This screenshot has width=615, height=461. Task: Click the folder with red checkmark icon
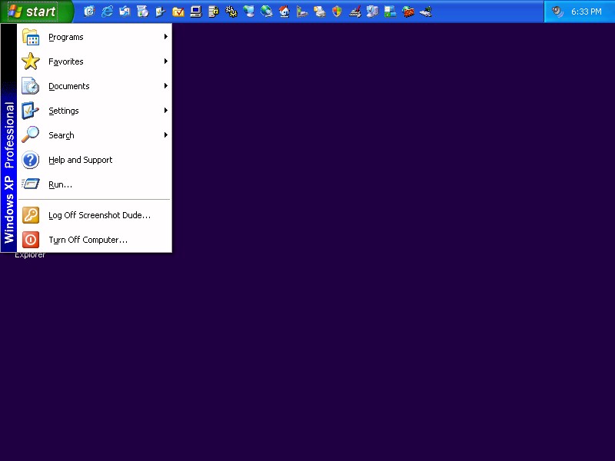click(178, 12)
